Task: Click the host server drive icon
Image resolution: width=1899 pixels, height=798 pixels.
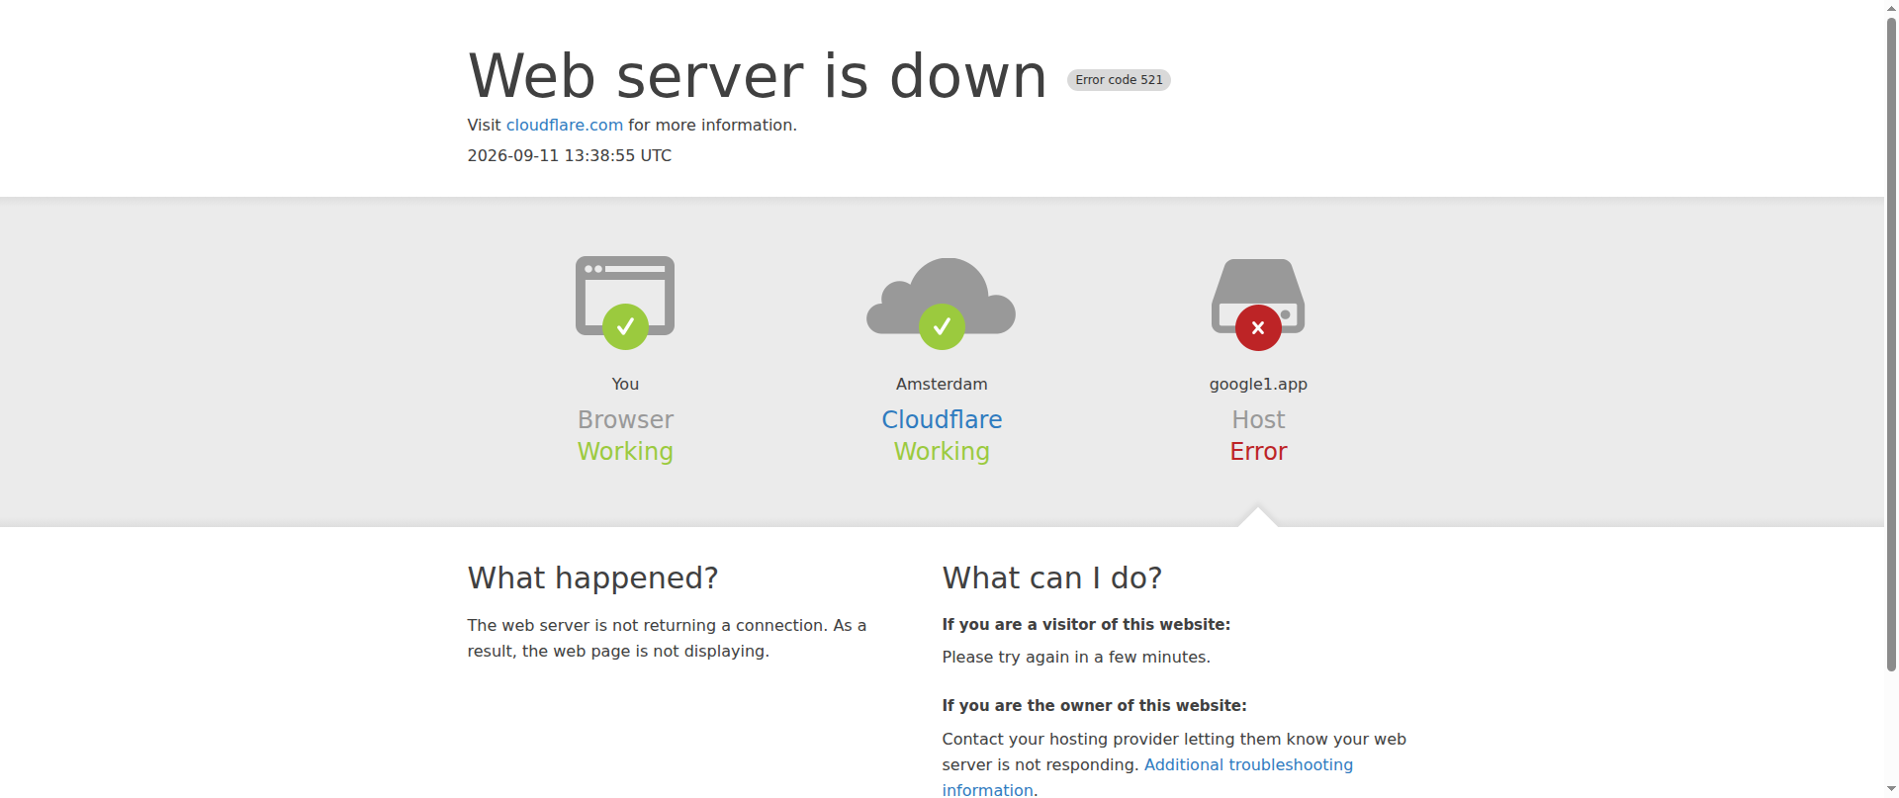Action: [x=1258, y=296]
